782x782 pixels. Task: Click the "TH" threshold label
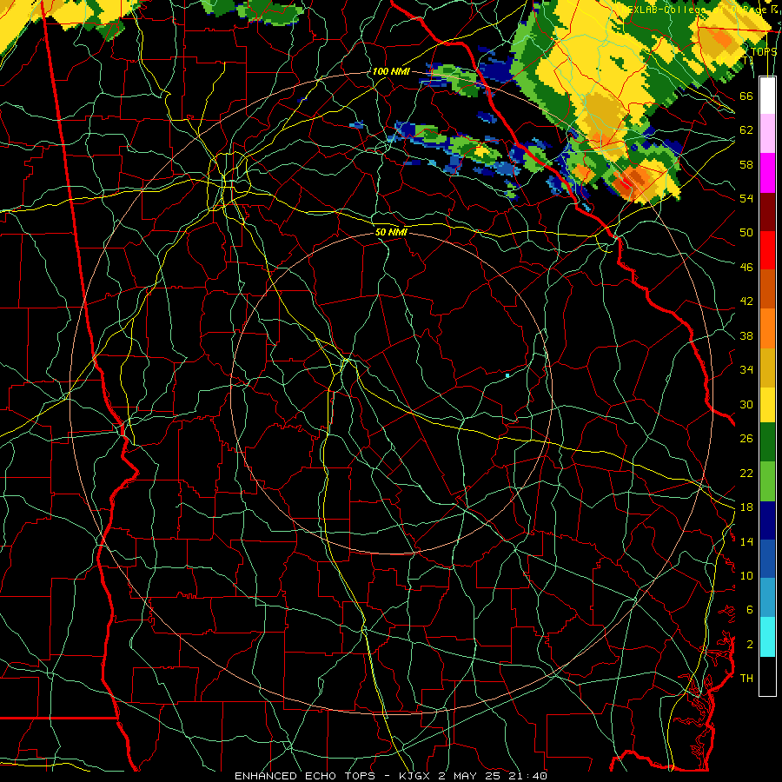(746, 678)
